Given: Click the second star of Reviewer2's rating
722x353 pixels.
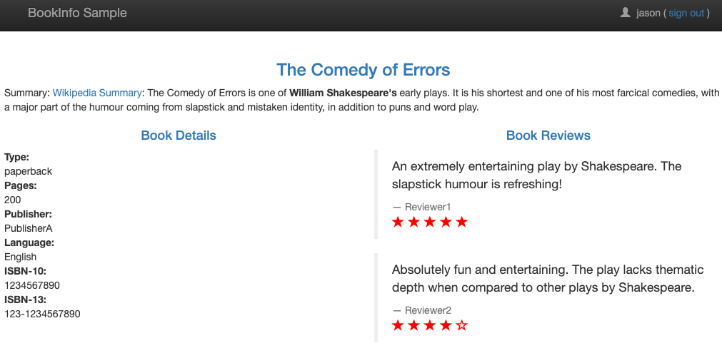Looking at the screenshot, I should (414, 326).
